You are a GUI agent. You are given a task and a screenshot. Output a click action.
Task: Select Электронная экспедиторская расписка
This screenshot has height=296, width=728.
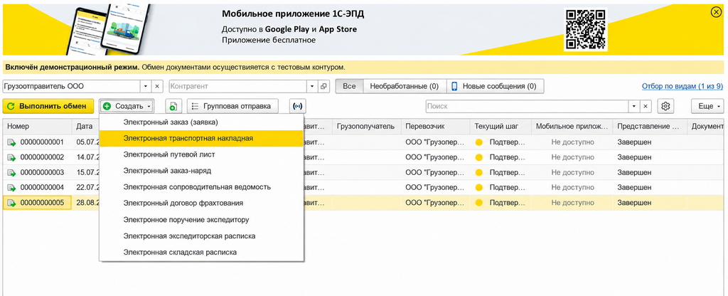(x=201, y=236)
